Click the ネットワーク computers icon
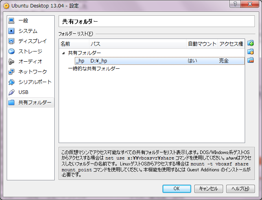262x200 pixels. click(x=11, y=72)
